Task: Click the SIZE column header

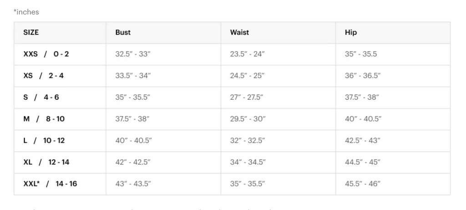Action: pyautogui.click(x=31, y=33)
